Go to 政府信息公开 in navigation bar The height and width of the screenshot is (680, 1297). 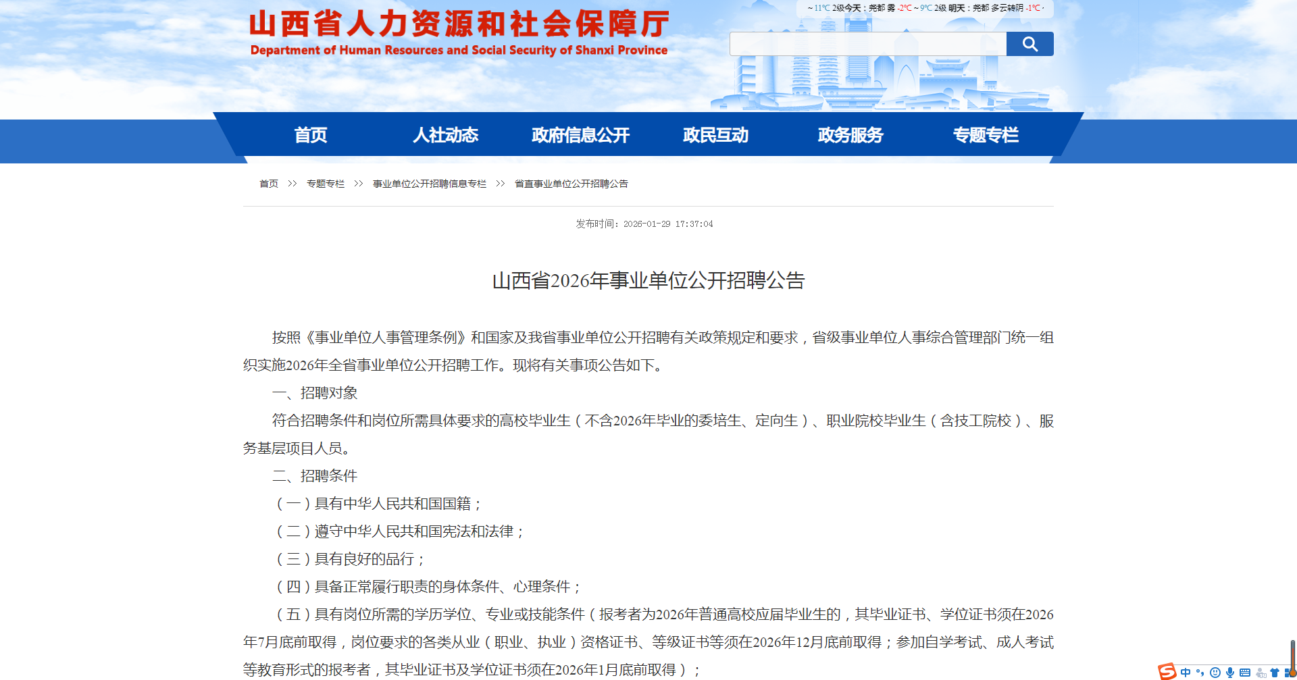click(581, 135)
